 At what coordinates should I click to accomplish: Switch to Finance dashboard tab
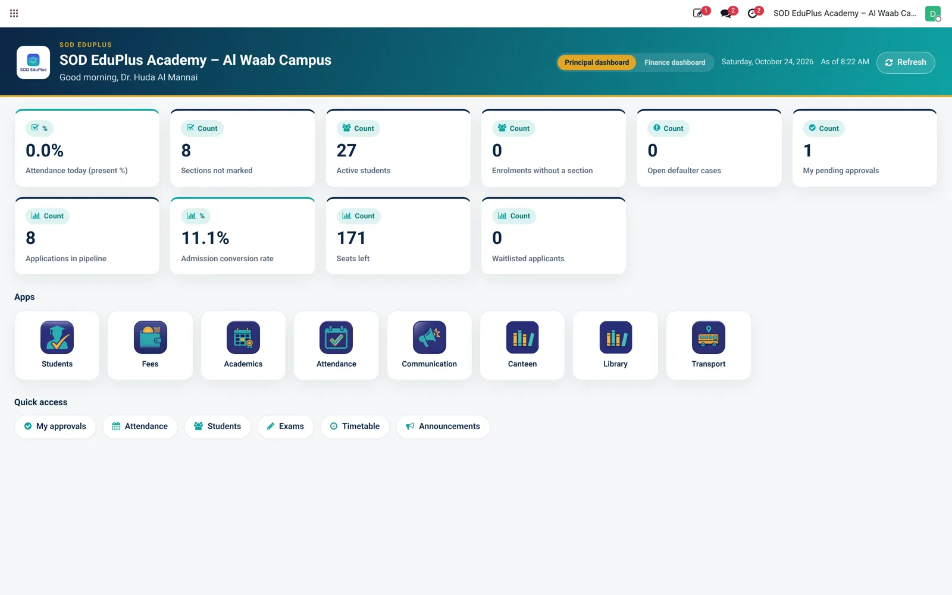coord(675,62)
